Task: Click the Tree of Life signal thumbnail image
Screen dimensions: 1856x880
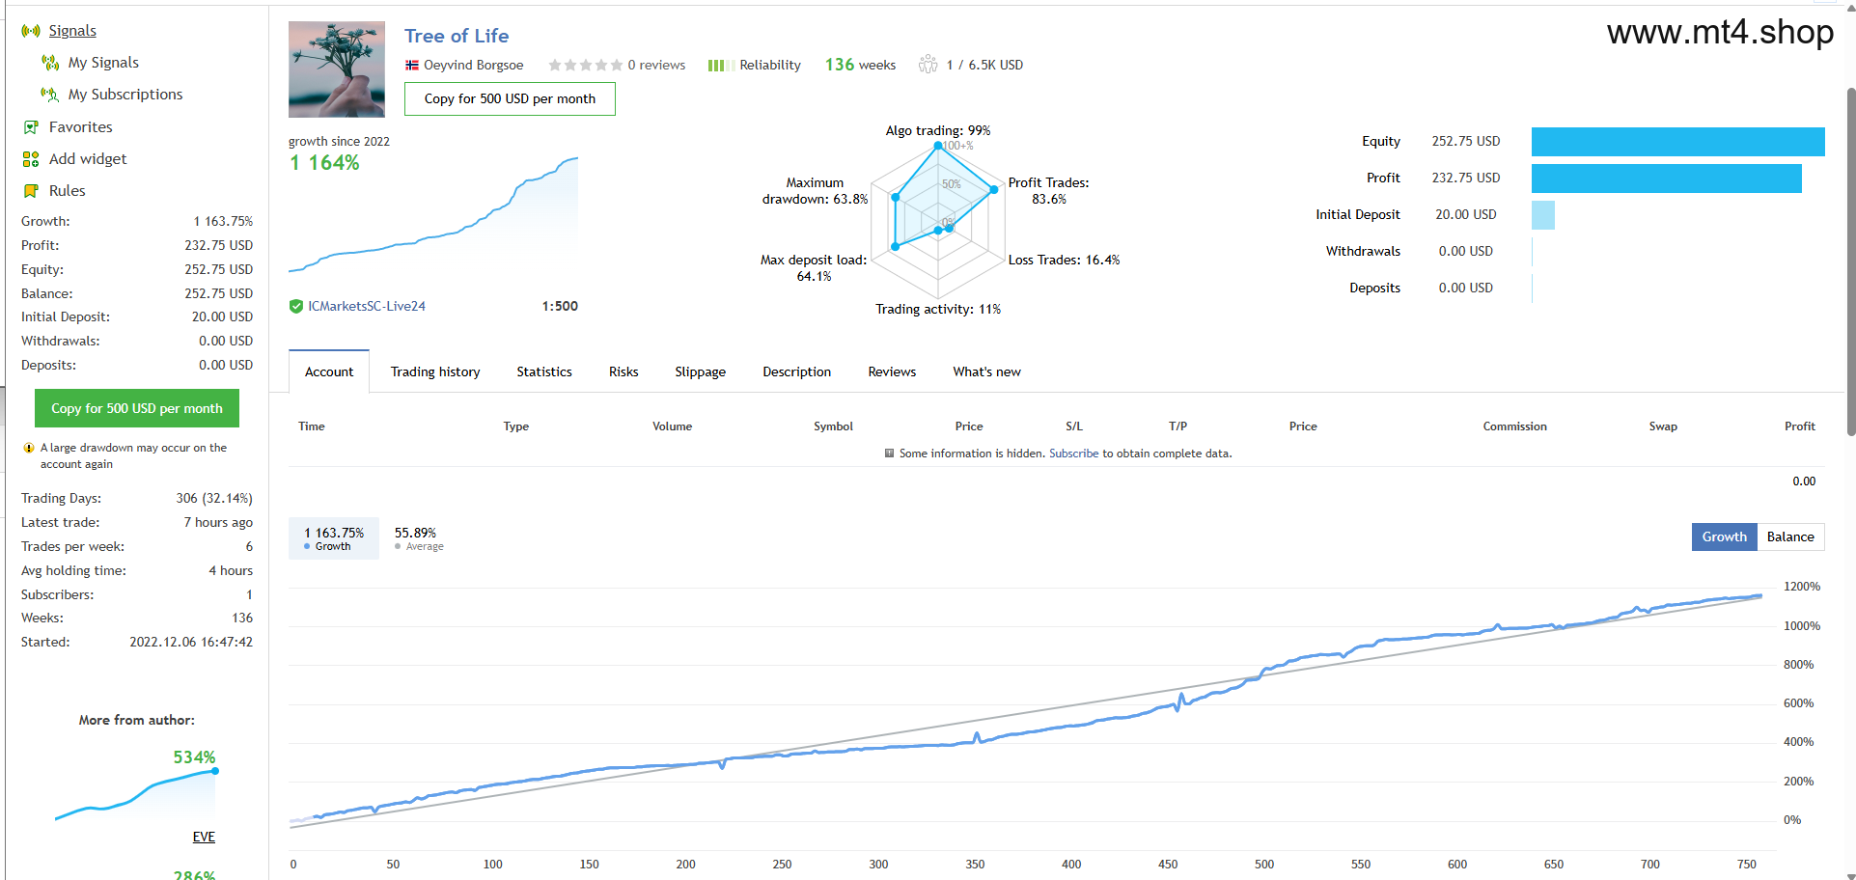Action: pos(337,69)
